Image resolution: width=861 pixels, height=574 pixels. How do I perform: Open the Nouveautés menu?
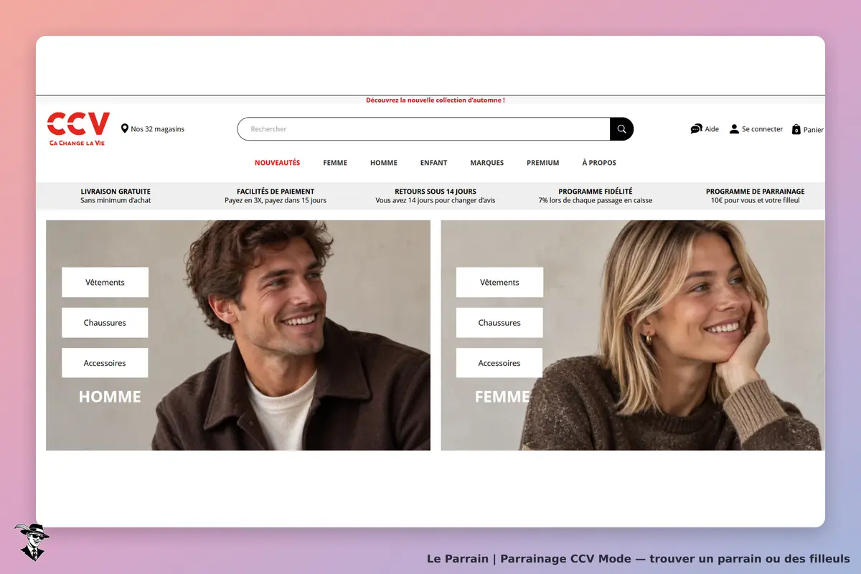277,163
